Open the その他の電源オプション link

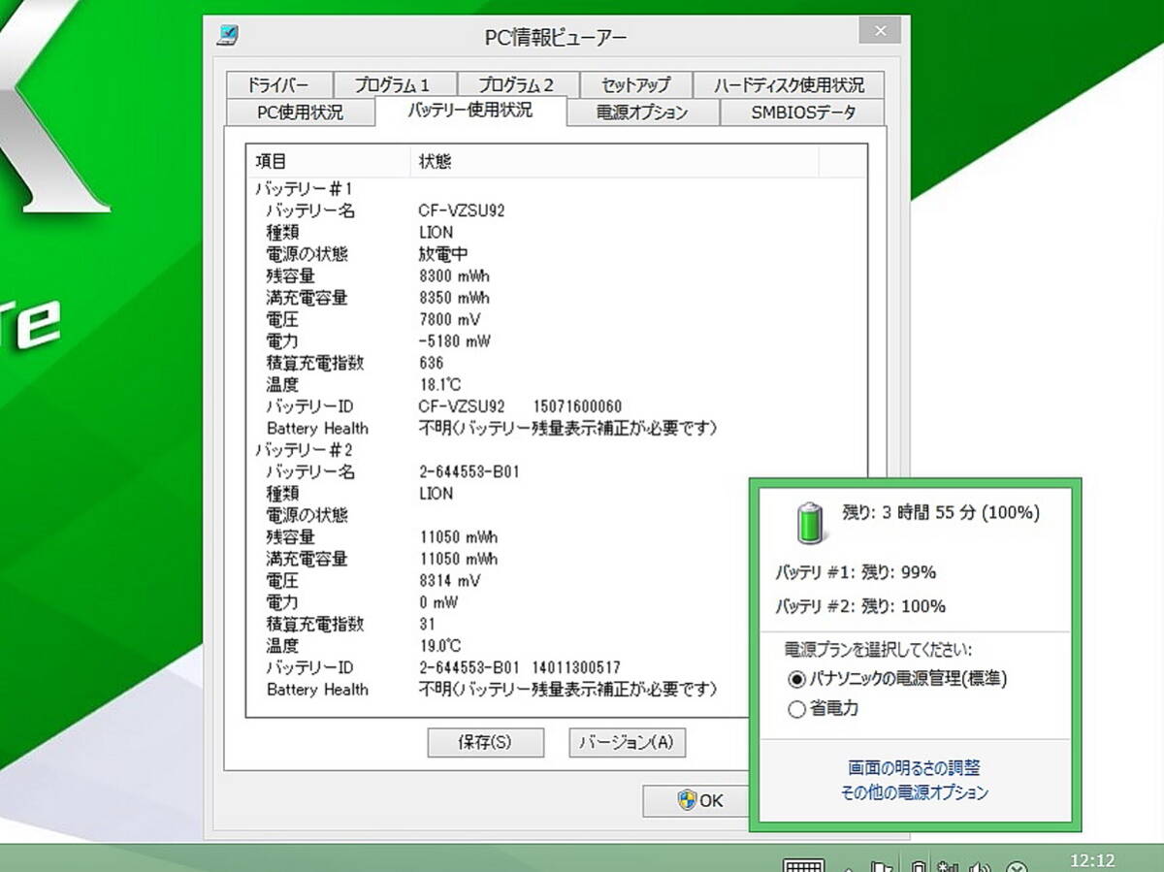915,792
